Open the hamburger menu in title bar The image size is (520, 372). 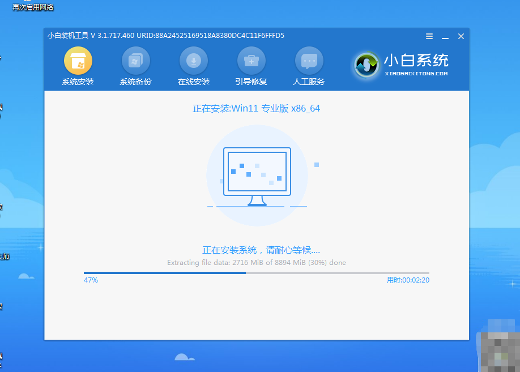pyautogui.click(x=429, y=36)
